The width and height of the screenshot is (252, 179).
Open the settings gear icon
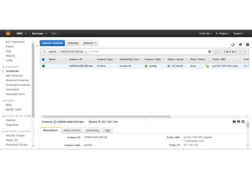(240, 45)
